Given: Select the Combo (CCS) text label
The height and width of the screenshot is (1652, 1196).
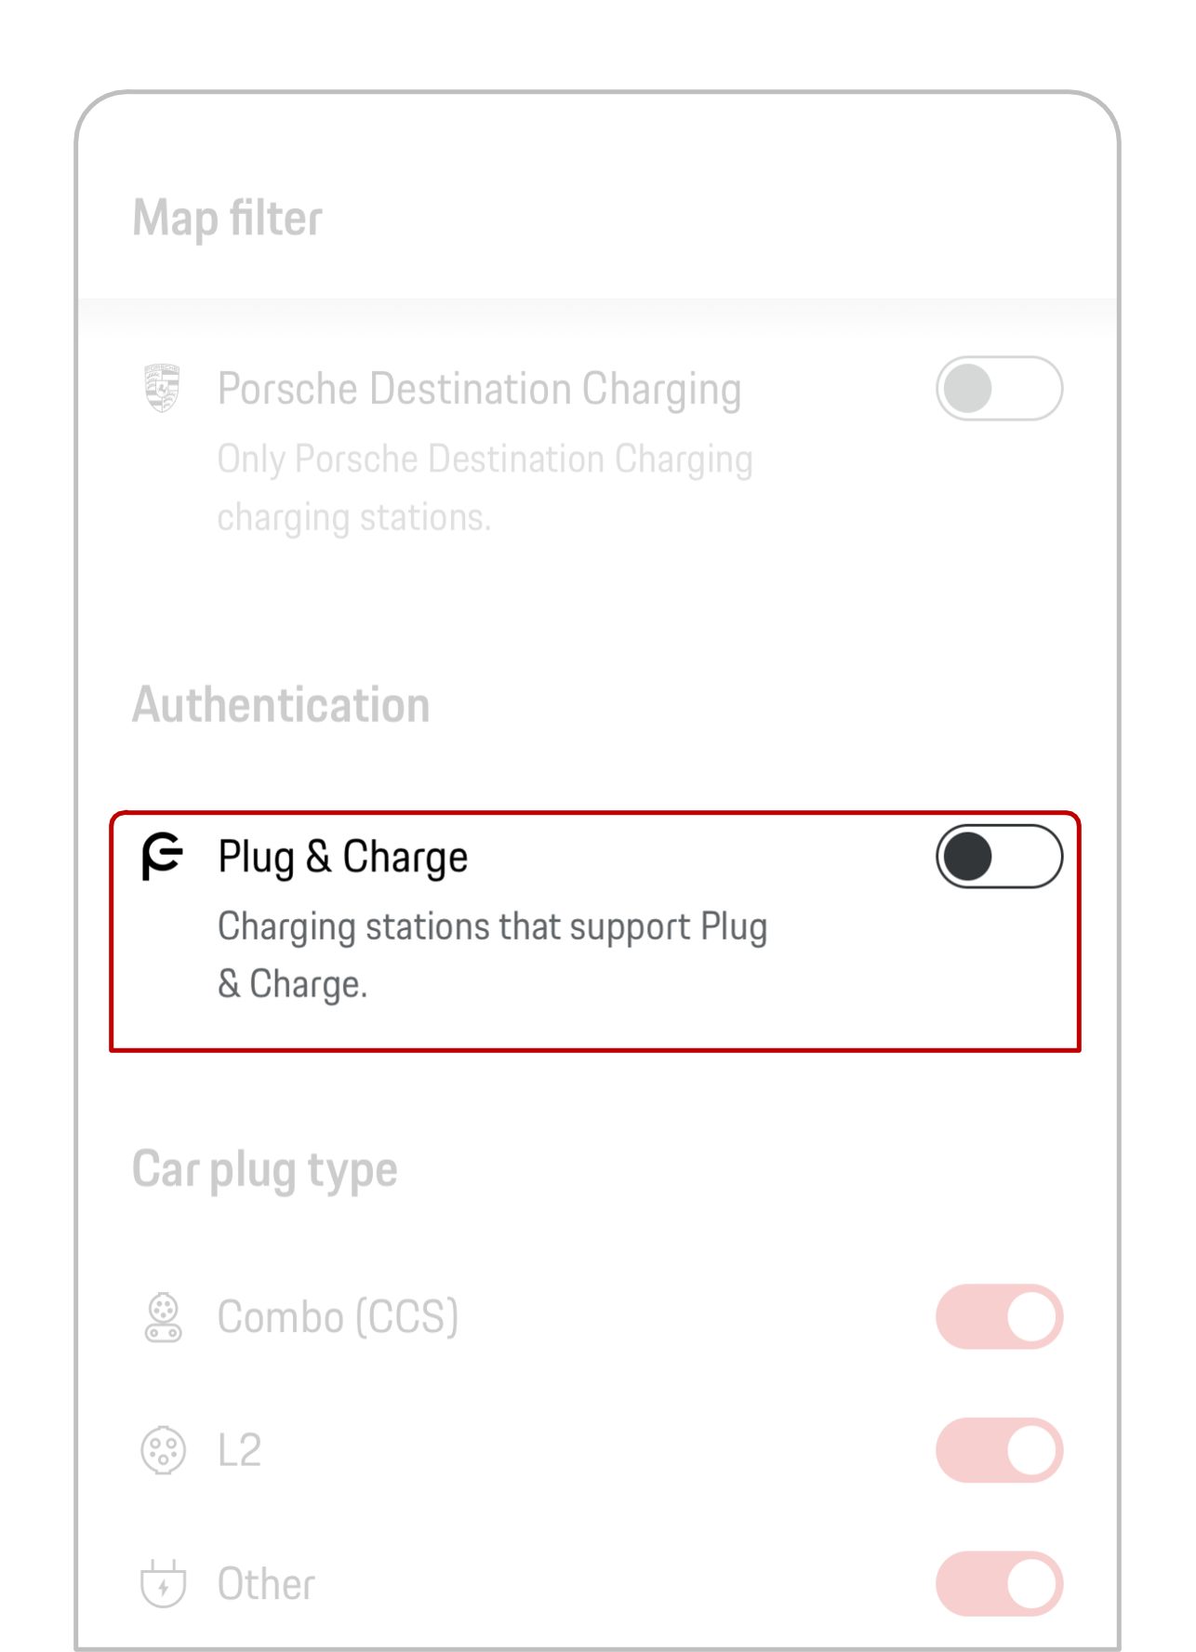Looking at the screenshot, I should click(338, 1315).
